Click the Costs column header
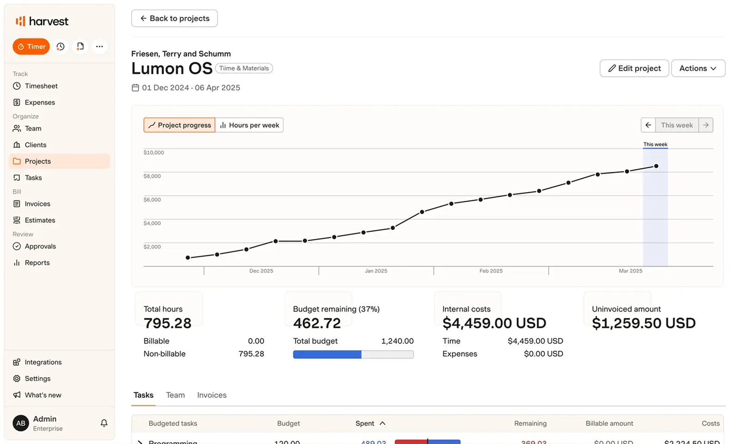The height and width of the screenshot is (444, 739). point(710,423)
